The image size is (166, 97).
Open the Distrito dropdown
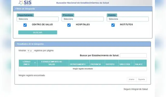(x=128, y=19)
